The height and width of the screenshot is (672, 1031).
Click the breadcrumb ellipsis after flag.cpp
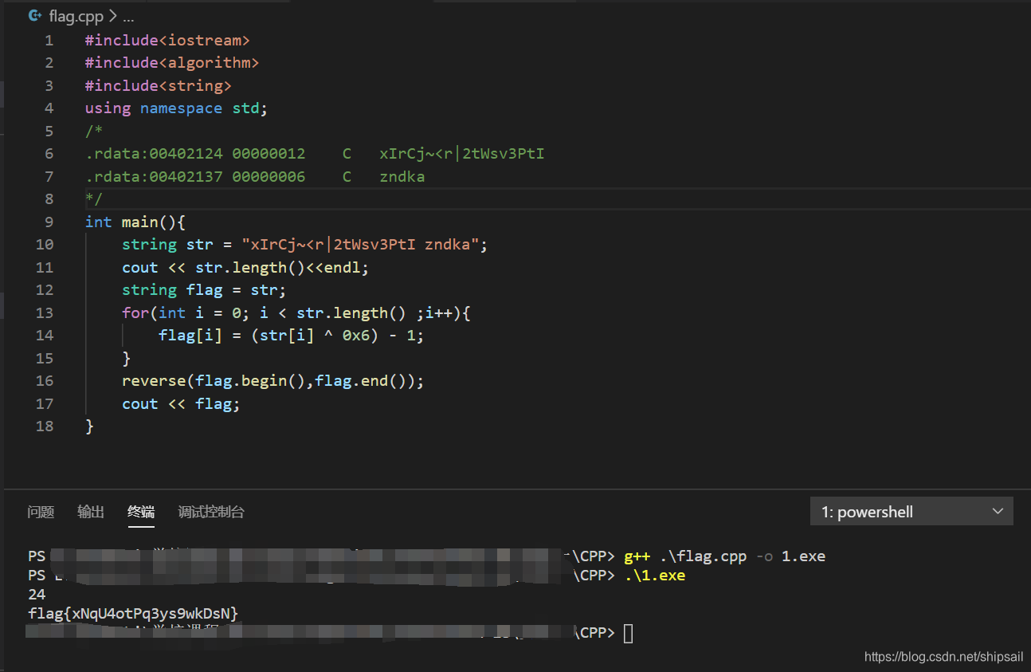coord(128,16)
